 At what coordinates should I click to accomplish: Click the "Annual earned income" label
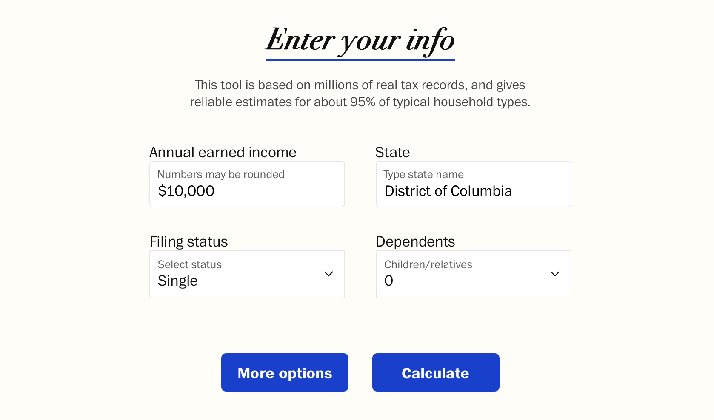223,152
